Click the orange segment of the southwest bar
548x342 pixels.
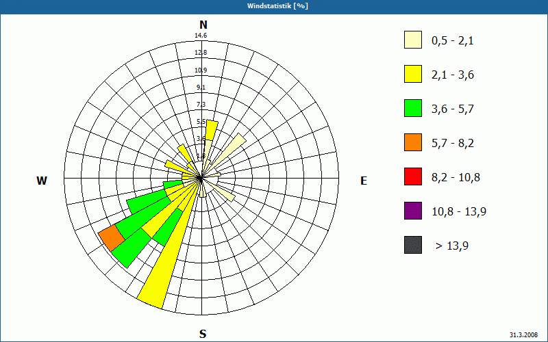tap(112, 238)
